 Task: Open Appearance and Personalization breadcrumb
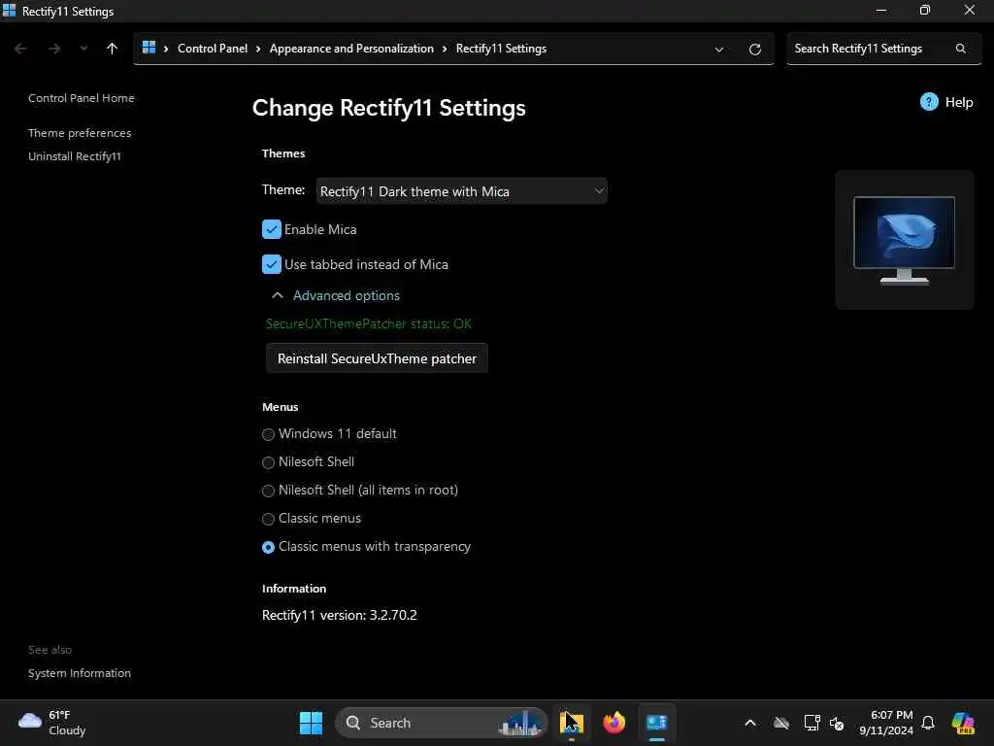[x=351, y=49]
